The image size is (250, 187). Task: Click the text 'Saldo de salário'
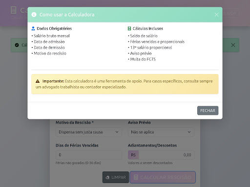[x=144, y=36]
